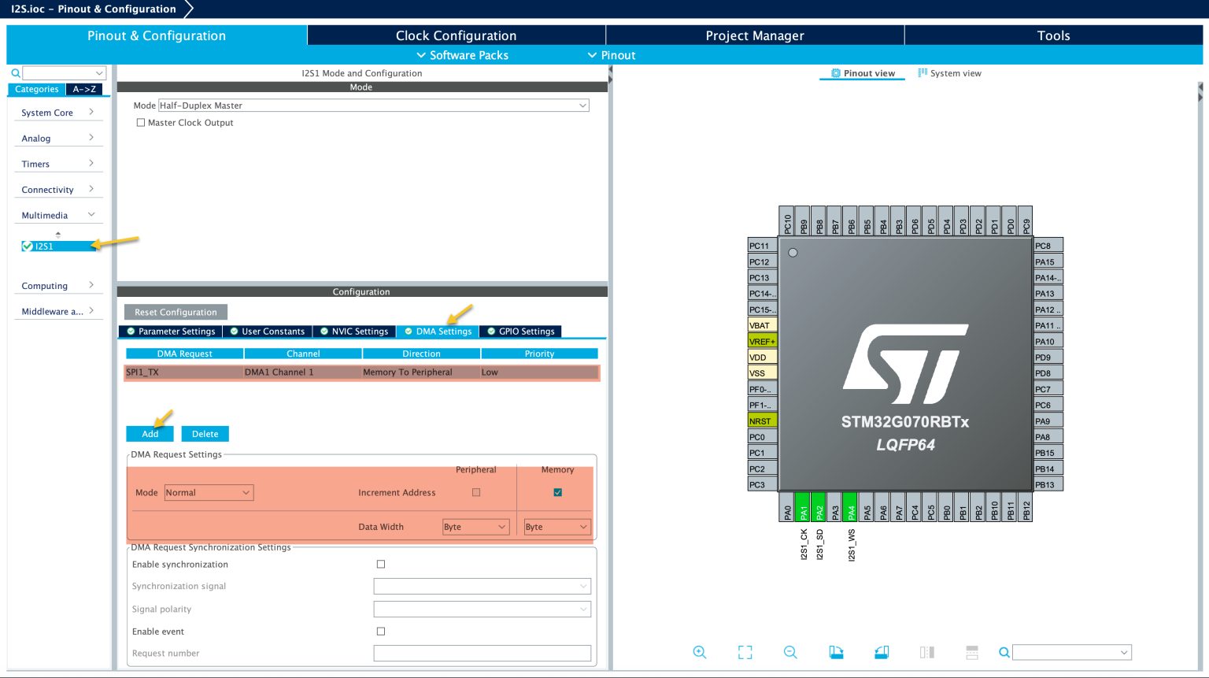Disable Memory Increment Address checkbox

557,491
